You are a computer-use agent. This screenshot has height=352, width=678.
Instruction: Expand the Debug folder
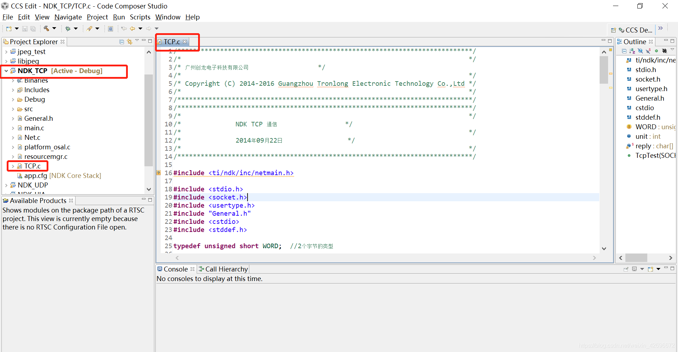(x=13, y=100)
